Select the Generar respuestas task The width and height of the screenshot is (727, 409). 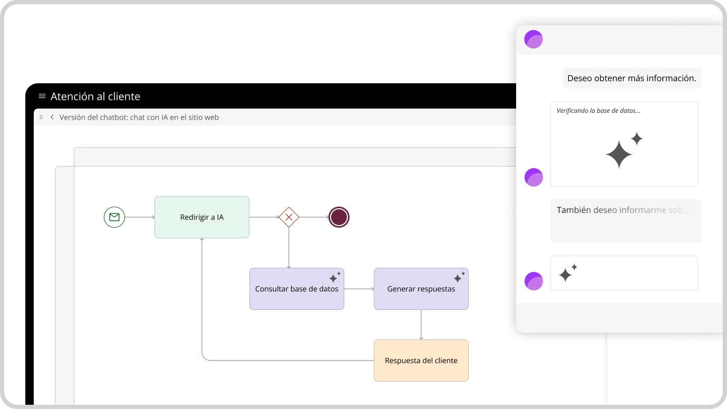pos(421,289)
